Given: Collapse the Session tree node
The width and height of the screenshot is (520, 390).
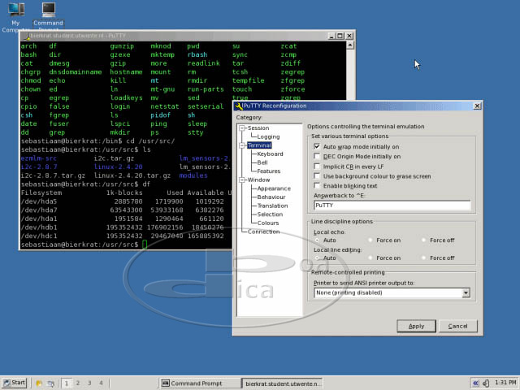Looking at the screenshot, I should pyautogui.click(x=242, y=128).
